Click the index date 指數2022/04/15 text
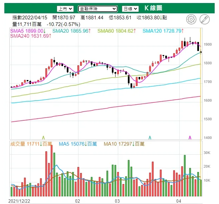The width and height of the screenshot is (219, 204). pyautogui.click(x=30, y=18)
